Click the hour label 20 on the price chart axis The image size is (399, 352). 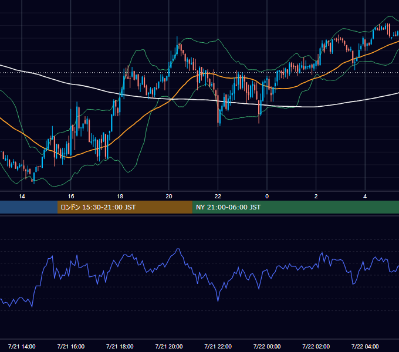(169, 197)
